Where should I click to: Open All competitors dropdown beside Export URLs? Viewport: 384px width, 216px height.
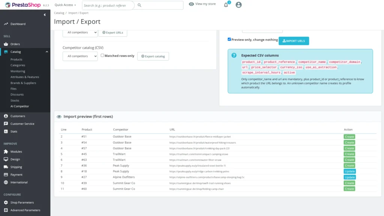(x=80, y=32)
